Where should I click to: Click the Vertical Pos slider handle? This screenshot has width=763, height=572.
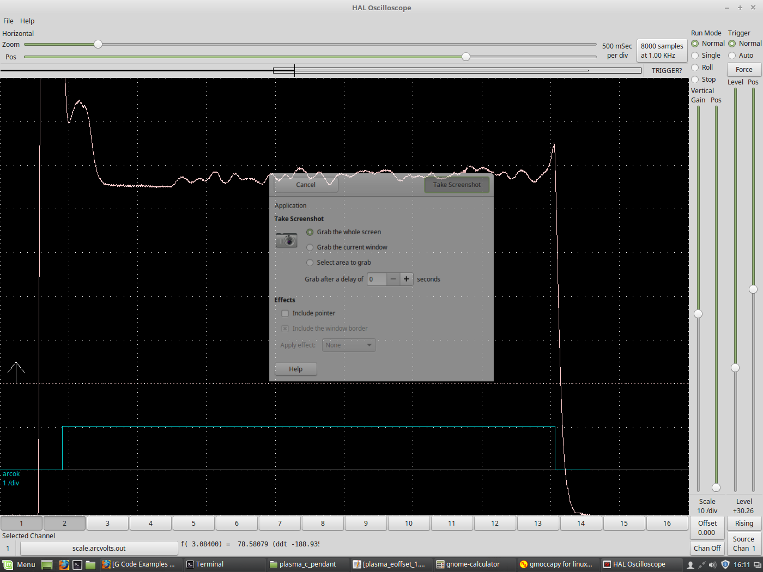[716, 488]
